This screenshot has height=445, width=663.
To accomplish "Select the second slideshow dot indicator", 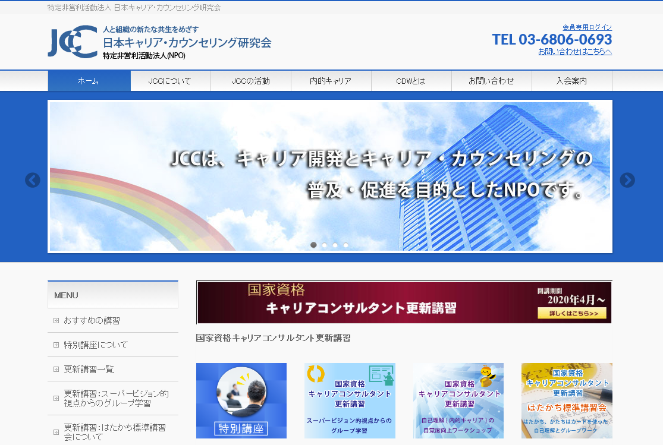I will 324,245.
